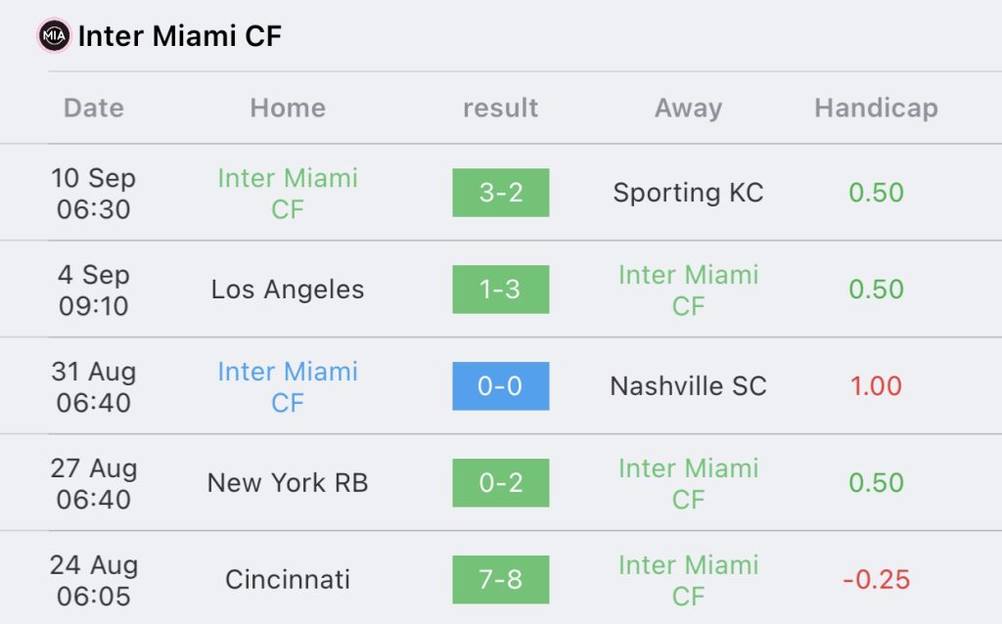
Task: Select the Los Angeles home team
Action: click(x=288, y=290)
